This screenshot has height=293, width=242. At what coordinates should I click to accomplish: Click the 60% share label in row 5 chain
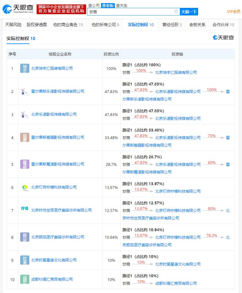pos(212,162)
